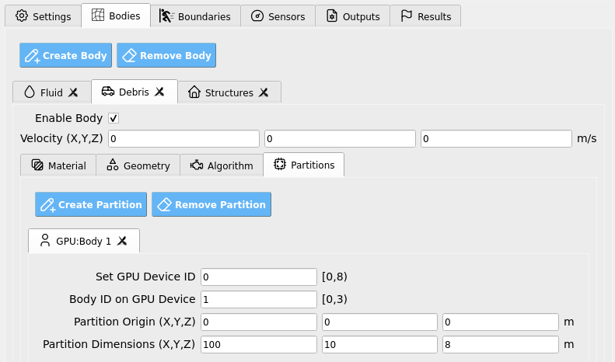615x362 pixels.
Task: Click the house icon on Structures tab
Action: (194, 92)
